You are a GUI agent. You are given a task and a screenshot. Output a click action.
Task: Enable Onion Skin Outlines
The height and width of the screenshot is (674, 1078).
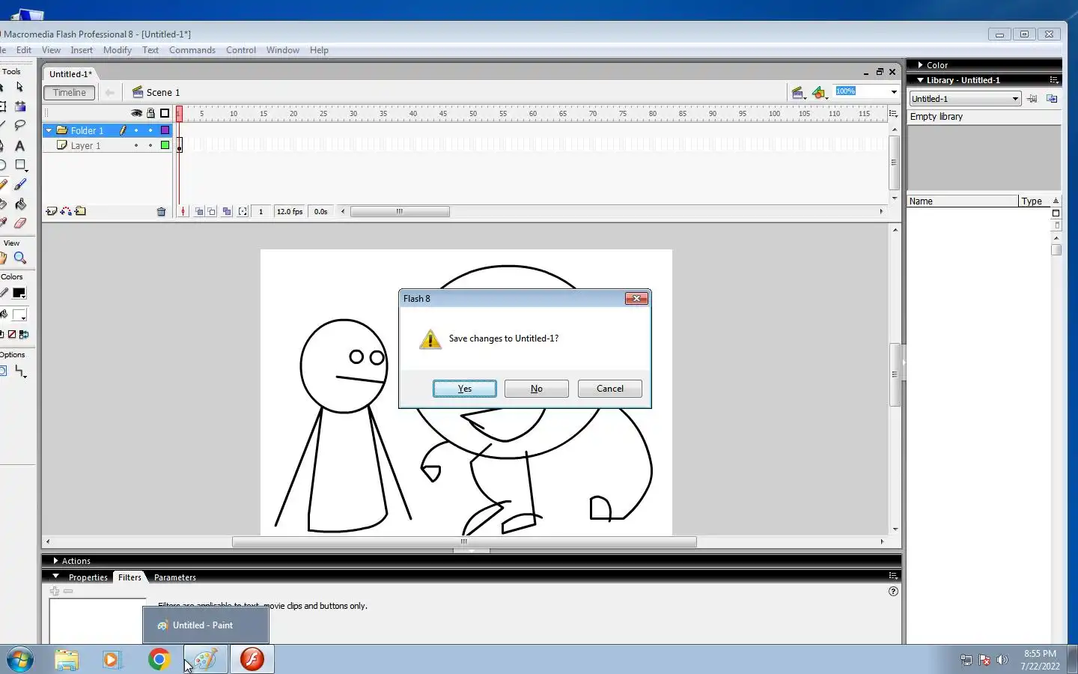click(212, 212)
